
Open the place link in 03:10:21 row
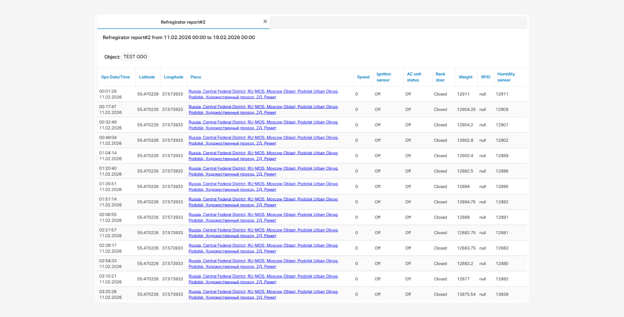pos(263,279)
